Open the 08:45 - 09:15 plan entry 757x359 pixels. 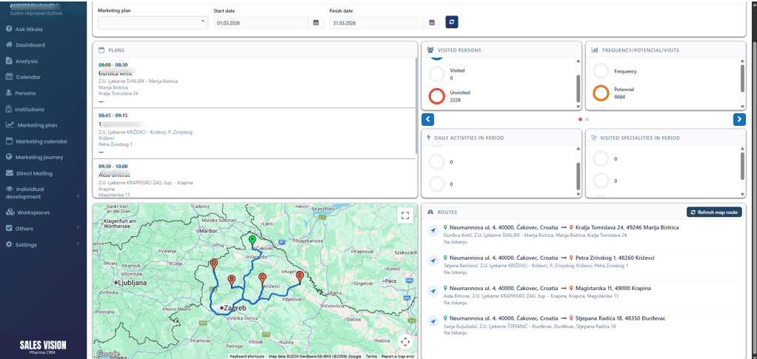click(x=254, y=134)
